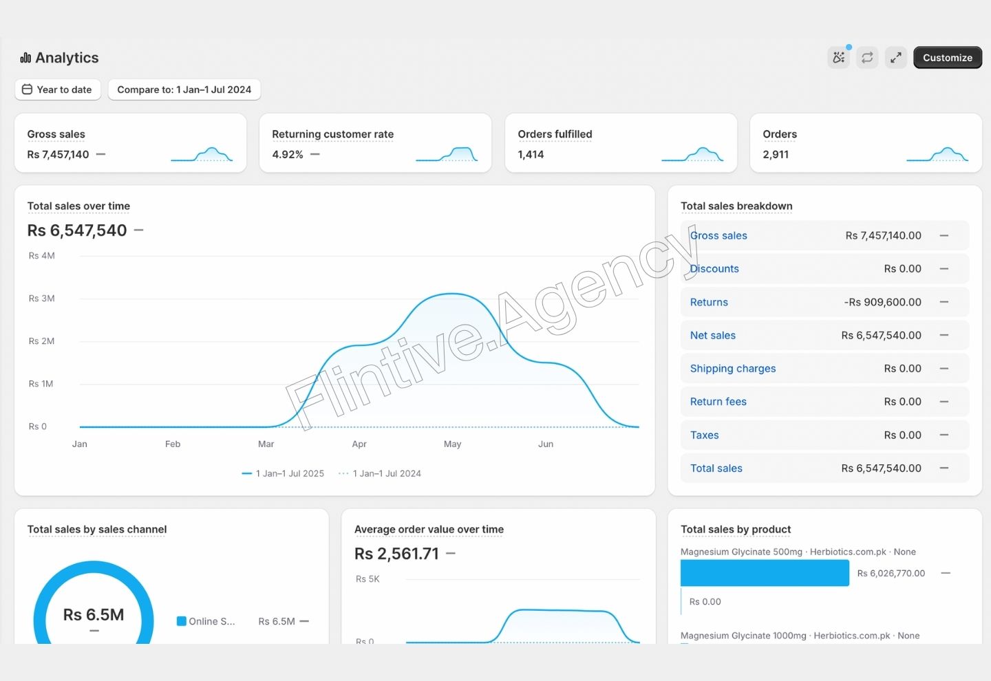Open the Orders fulfilled metric card

tap(620, 143)
